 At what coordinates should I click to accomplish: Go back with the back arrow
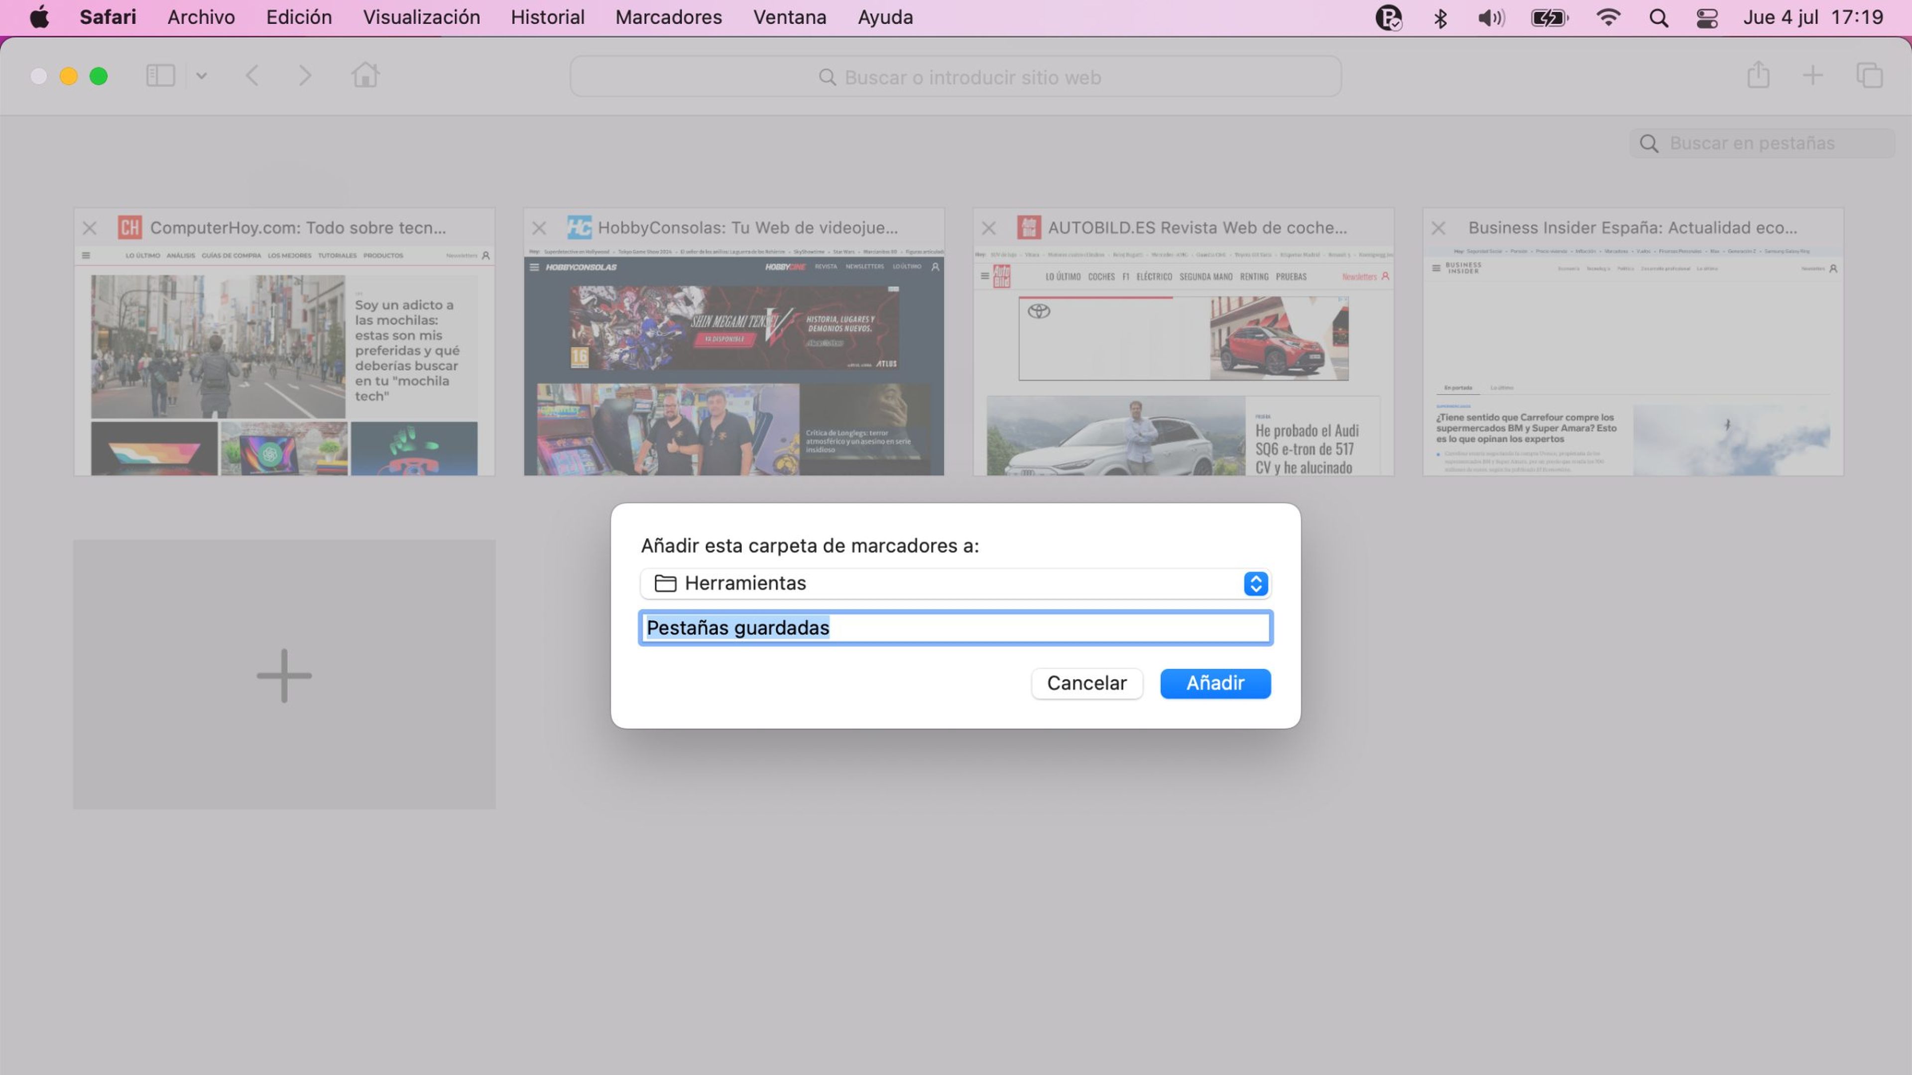click(252, 76)
